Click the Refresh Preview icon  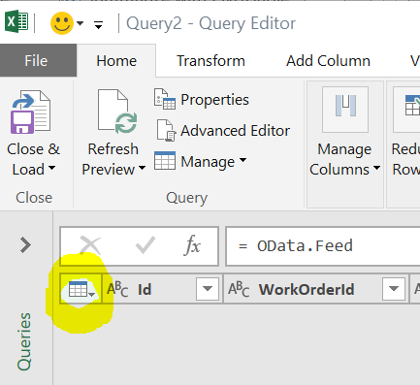[117, 112]
